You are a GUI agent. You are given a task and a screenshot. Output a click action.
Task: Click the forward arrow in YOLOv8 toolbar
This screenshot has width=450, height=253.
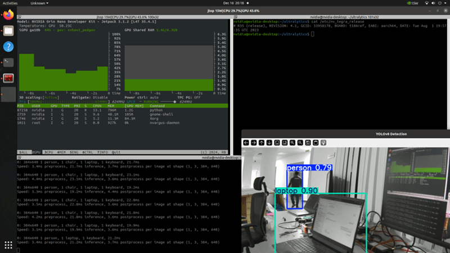click(x=254, y=143)
